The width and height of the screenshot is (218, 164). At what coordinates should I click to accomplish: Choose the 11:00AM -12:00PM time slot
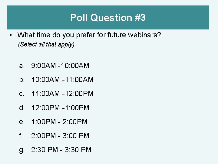tap(62, 94)
